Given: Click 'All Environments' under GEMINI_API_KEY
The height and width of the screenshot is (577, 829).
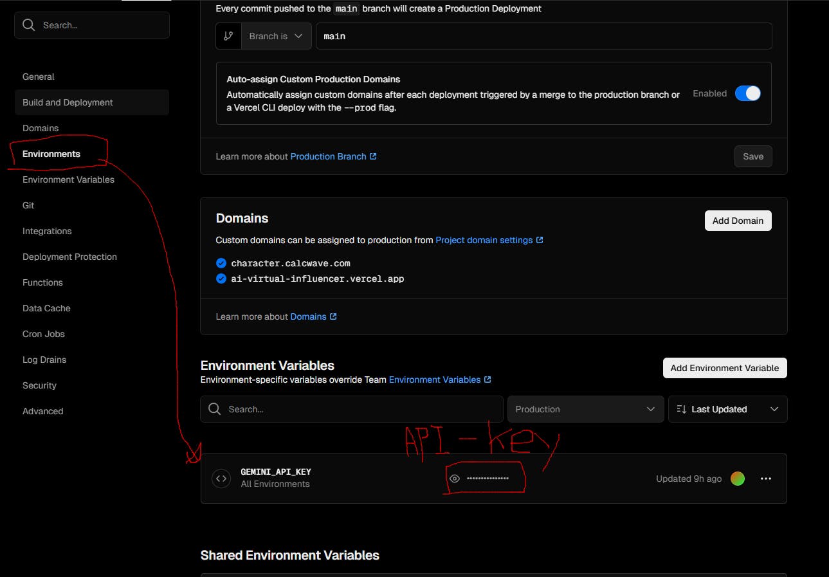Looking at the screenshot, I should point(275,484).
